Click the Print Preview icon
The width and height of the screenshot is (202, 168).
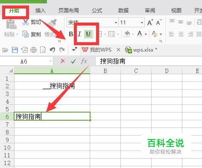click(43, 50)
